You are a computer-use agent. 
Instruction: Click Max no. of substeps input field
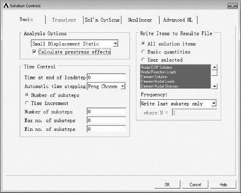pyautogui.click(x=107, y=120)
